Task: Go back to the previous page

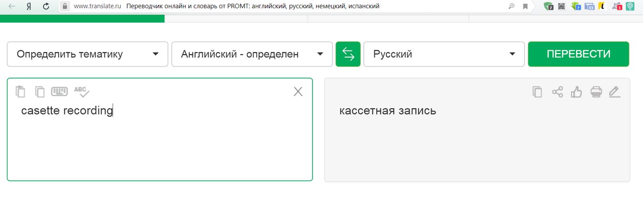Action: click(x=12, y=7)
